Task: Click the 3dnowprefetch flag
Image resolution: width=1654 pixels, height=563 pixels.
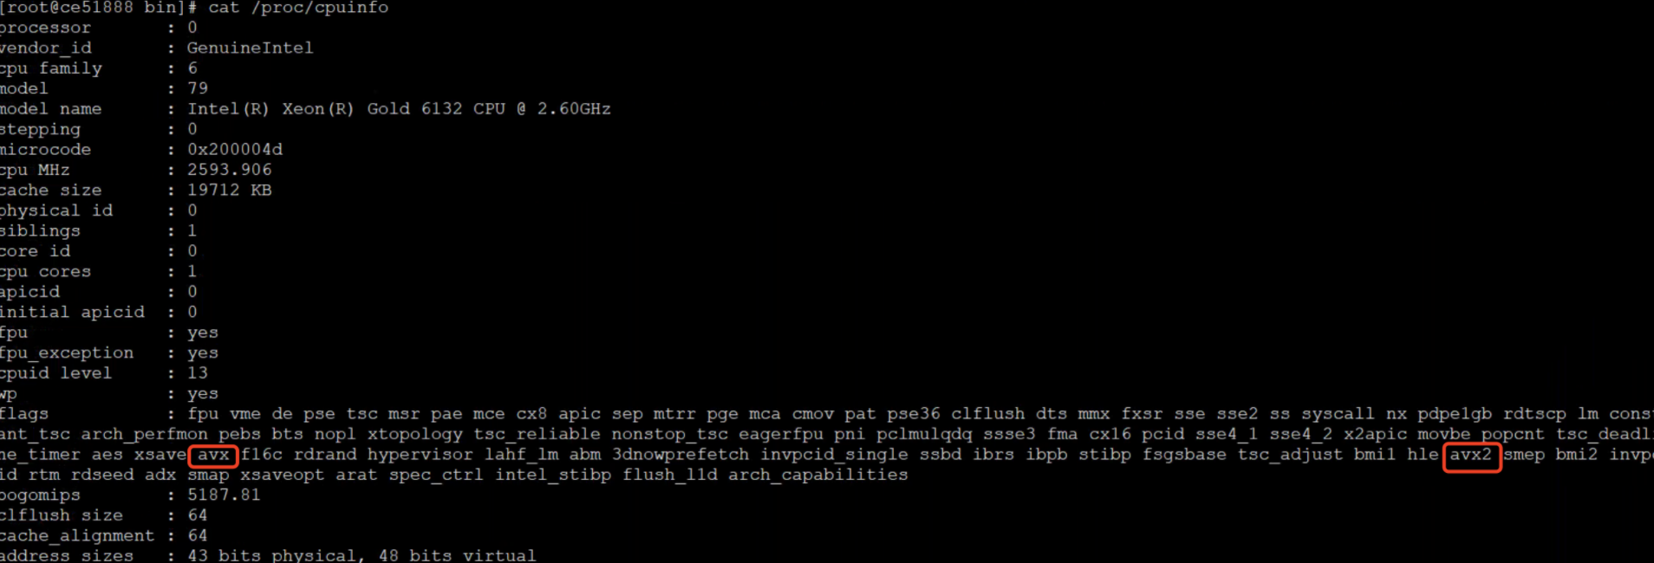Action: coord(680,455)
